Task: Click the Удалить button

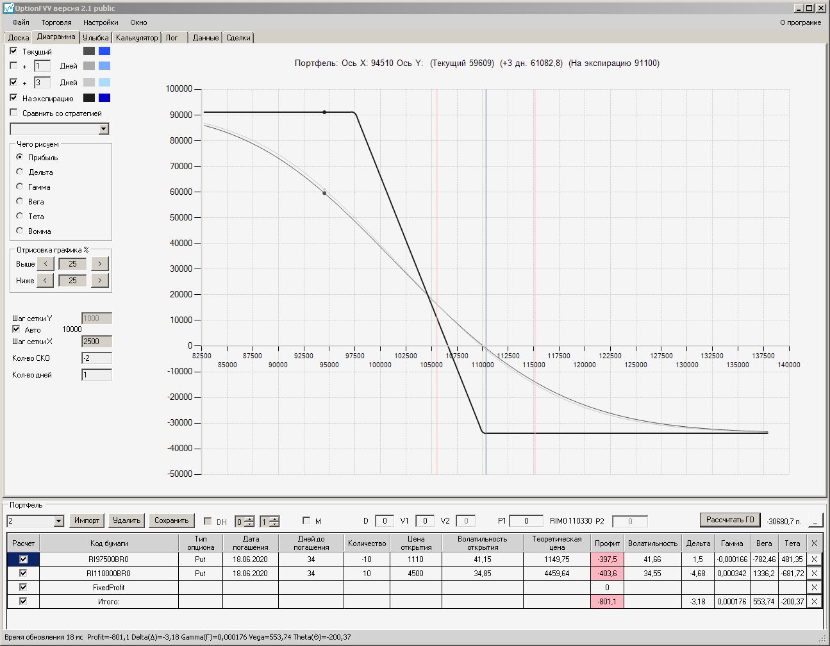Action: [x=127, y=520]
